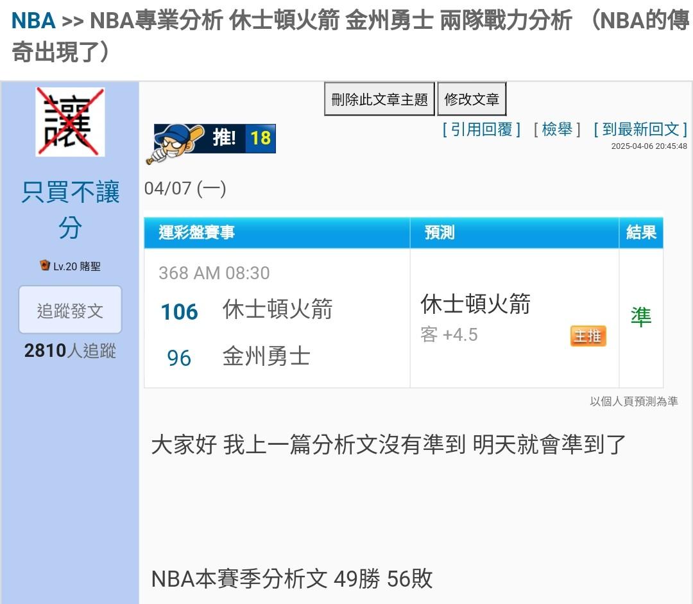This screenshot has height=604, width=693.
Task: Open the NBA board link in the title
Action: [33, 21]
